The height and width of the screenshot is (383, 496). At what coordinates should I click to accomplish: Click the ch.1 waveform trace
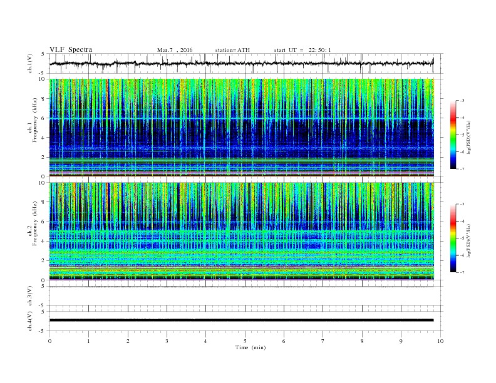[x=241, y=63]
